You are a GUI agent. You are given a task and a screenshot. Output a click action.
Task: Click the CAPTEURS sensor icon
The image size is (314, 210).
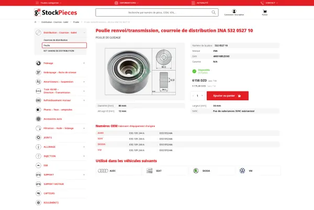pos(38,193)
